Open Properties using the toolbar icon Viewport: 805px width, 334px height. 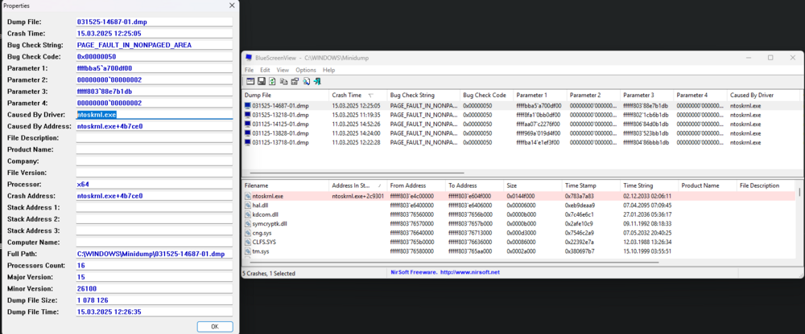tap(295, 81)
